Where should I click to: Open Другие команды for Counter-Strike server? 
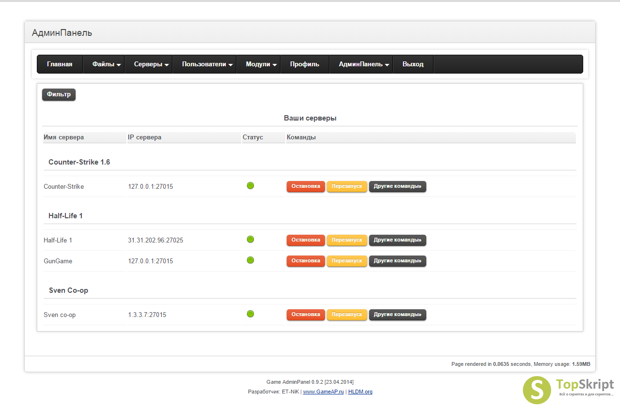[398, 186]
